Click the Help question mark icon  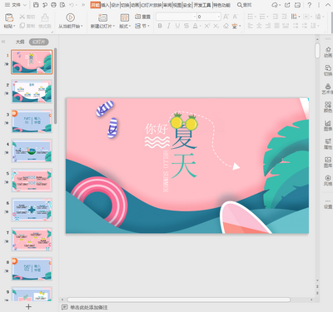tap(310, 5)
